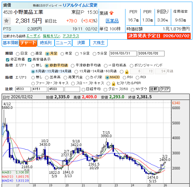Click the 時価総額 1兆1,876億円 value

point(176,29)
